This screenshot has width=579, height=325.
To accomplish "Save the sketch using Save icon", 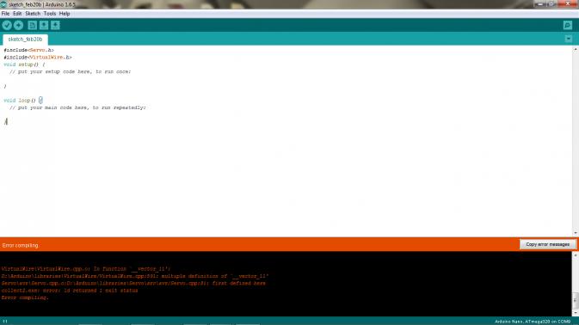I will click(55, 25).
